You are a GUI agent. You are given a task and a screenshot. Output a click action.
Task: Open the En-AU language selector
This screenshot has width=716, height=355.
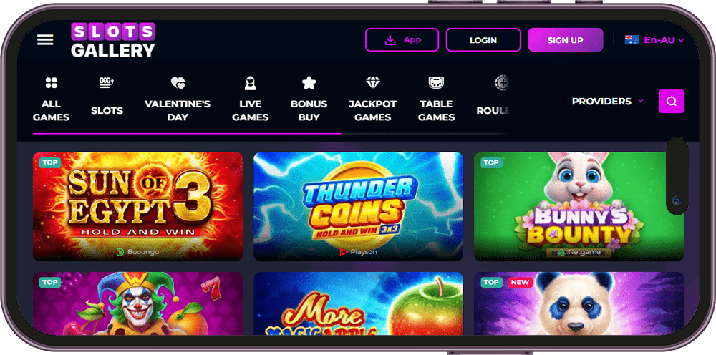tap(664, 39)
